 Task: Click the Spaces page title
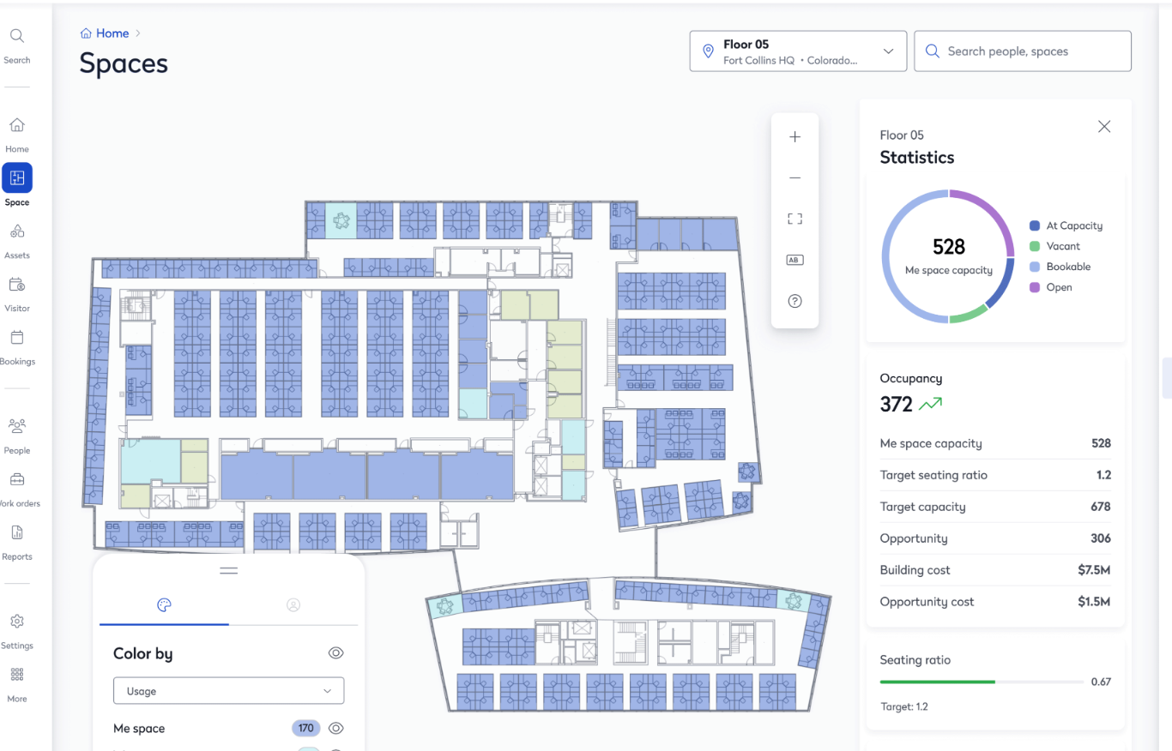click(x=124, y=63)
